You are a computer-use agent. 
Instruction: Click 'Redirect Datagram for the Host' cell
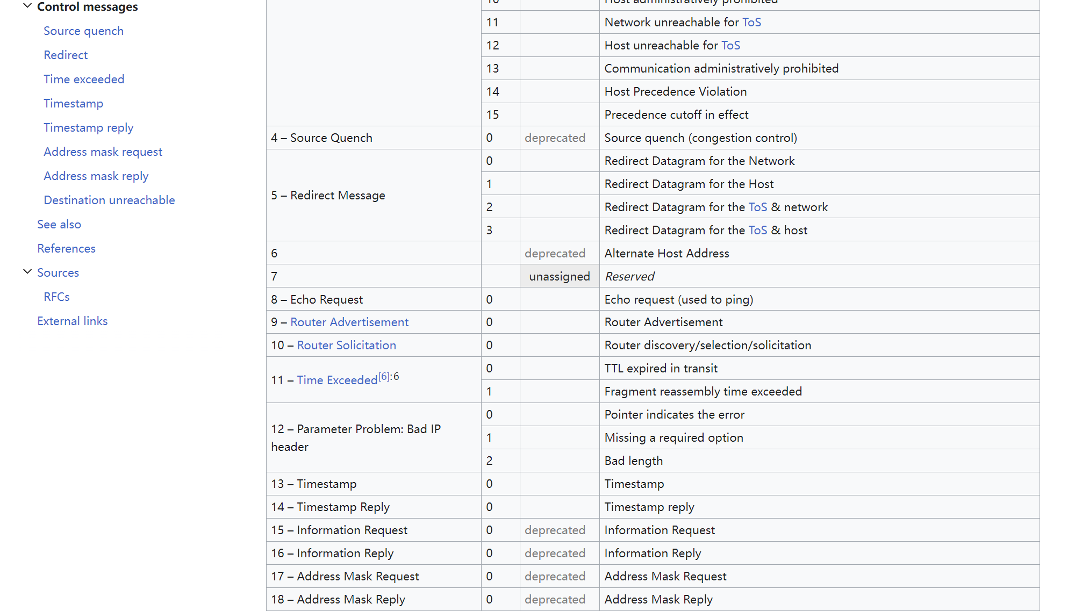click(819, 184)
